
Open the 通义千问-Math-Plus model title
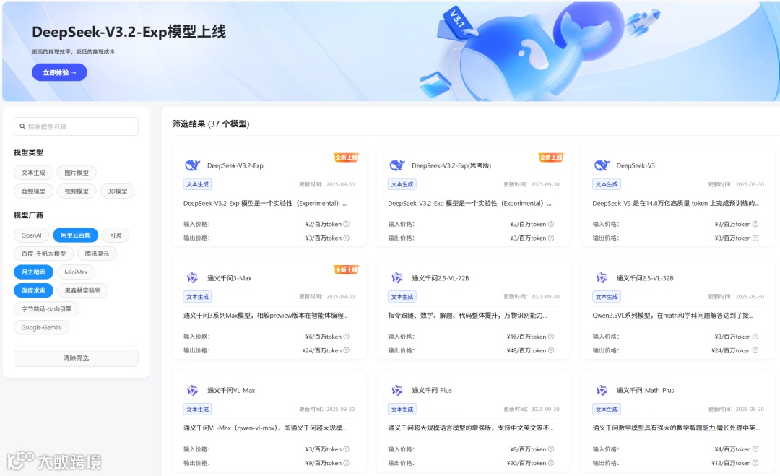[645, 391]
